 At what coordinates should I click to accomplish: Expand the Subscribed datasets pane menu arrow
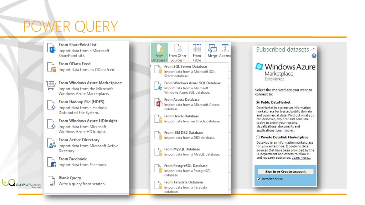[314, 48]
